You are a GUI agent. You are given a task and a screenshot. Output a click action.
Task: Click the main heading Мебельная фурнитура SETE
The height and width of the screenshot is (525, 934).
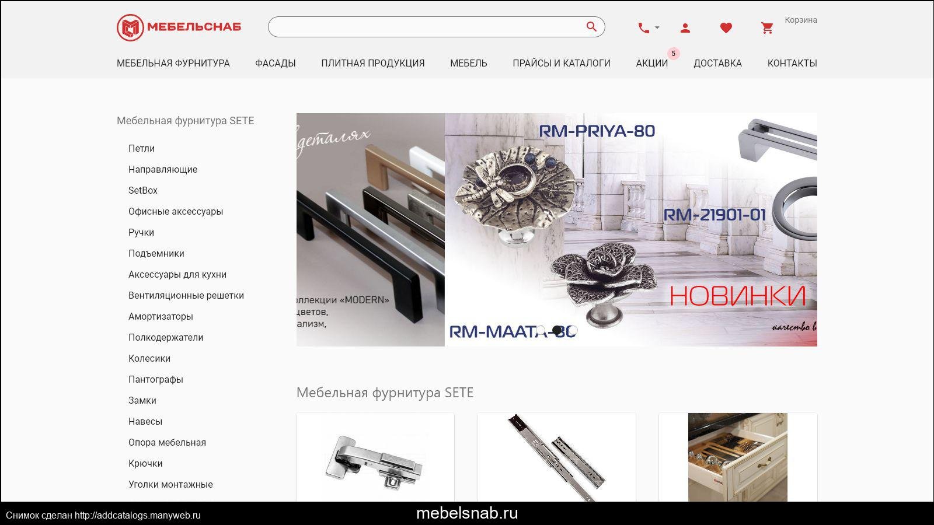pos(385,393)
